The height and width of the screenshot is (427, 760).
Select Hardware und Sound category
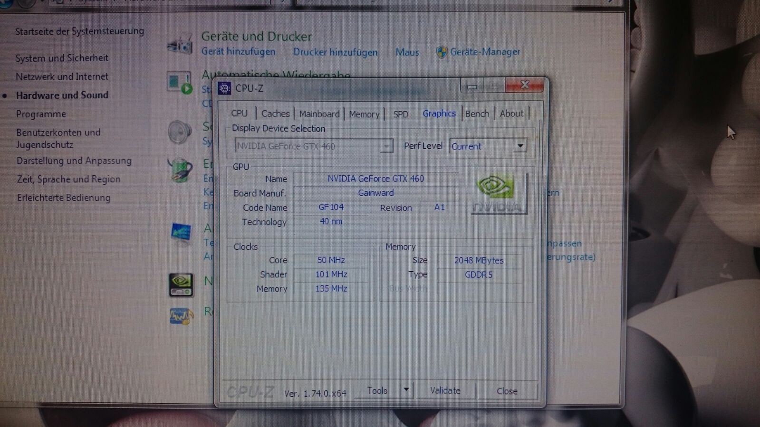point(62,95)
